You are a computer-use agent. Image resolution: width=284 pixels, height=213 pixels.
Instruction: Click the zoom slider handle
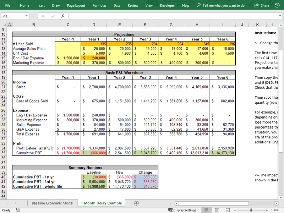tap(251, 210)
